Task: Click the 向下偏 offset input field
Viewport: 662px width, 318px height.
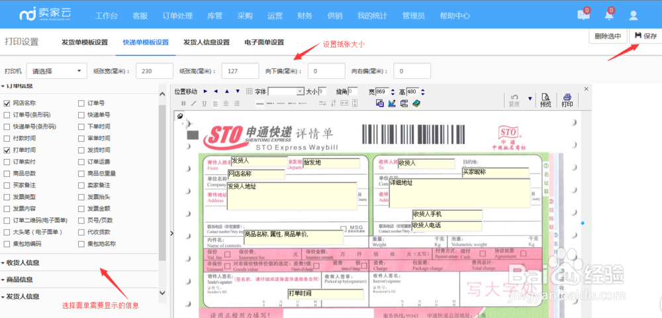Action: [x=326, y=71]
